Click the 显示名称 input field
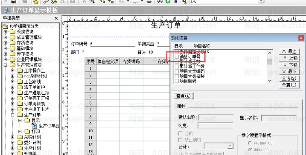The image size is (306, 155). (x=279, y=118)
